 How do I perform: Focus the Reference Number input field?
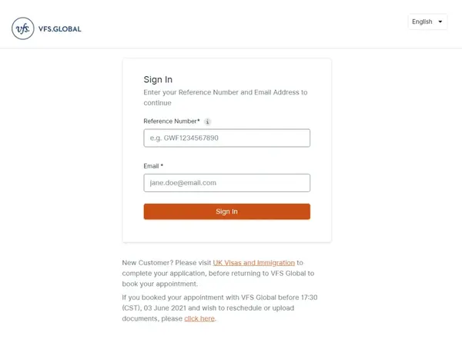click(x=226, y=138)
